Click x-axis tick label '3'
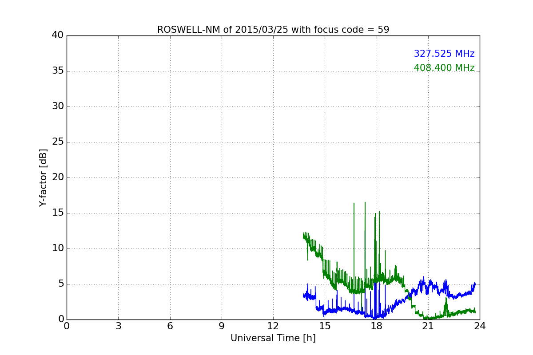Image resolution: width=533 pixels, height=355 pixels. [118, 326]
